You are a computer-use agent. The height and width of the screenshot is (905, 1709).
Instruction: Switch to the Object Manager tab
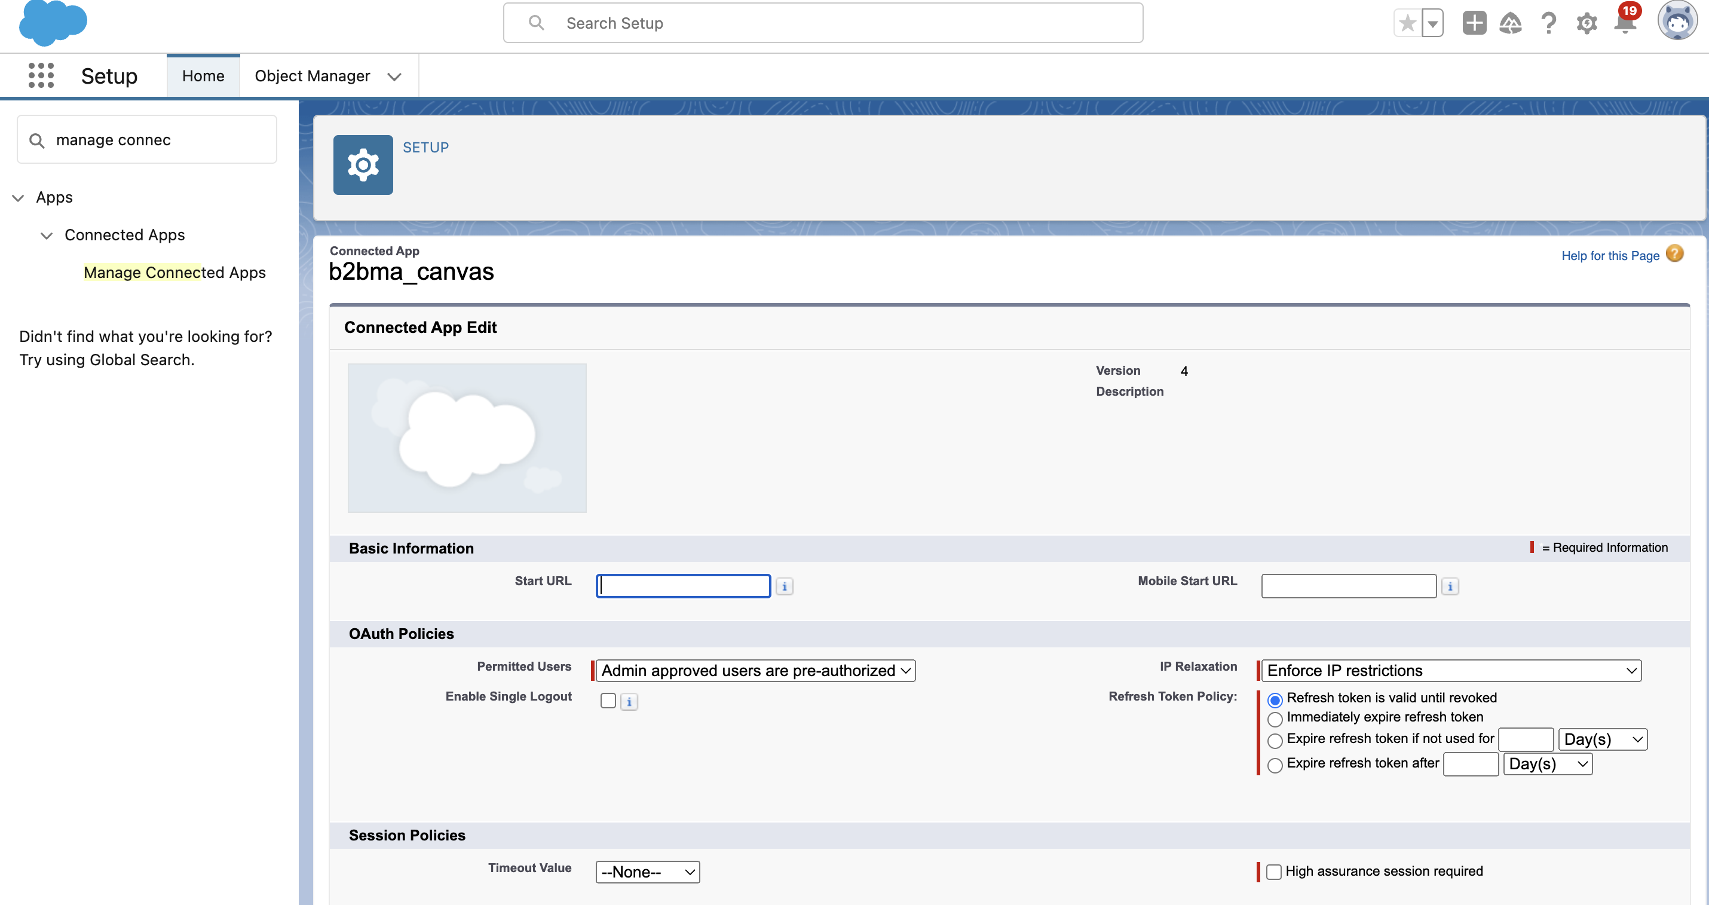pos(313,76)
